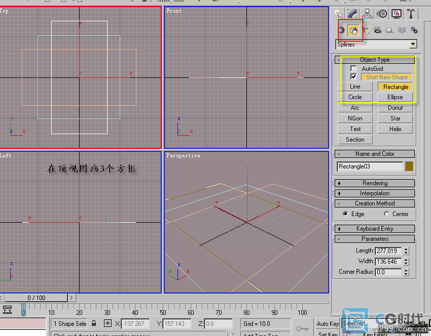The image size is (431, 336).
Task: Select the Systems gears icon
Action: click(x=414, y=30)
